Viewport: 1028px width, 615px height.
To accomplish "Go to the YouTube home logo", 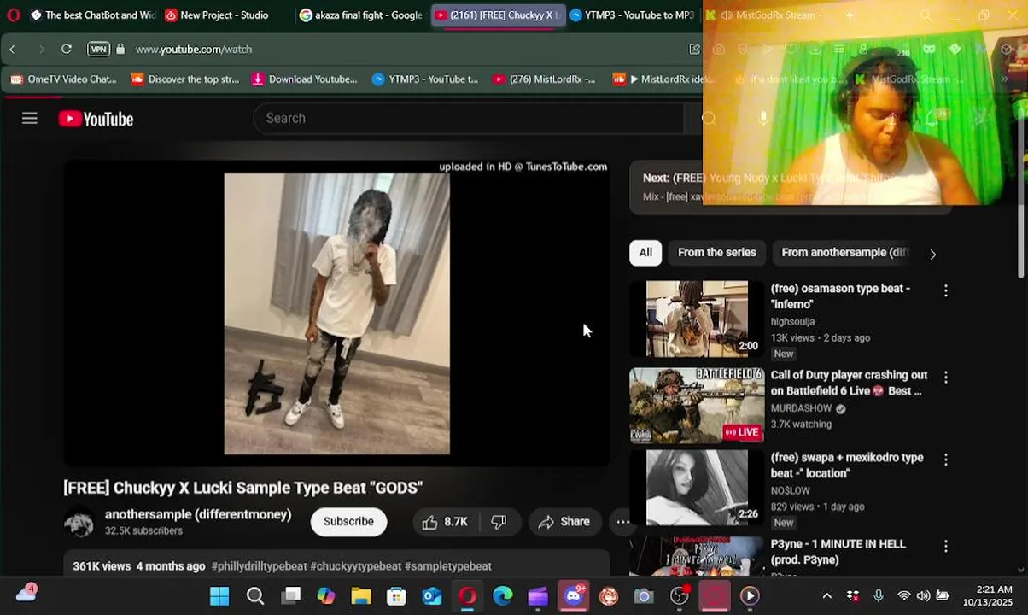I will click(96, 119).
